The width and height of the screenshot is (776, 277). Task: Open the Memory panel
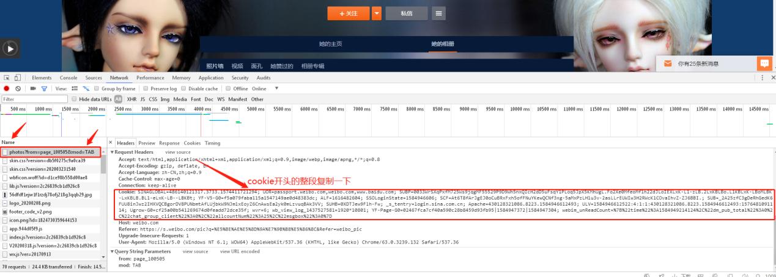click(182, 77)
